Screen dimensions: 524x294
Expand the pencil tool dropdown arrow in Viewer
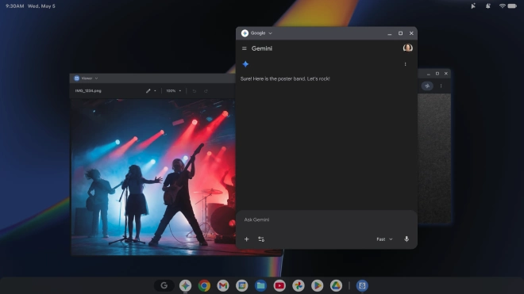point(155,91)
